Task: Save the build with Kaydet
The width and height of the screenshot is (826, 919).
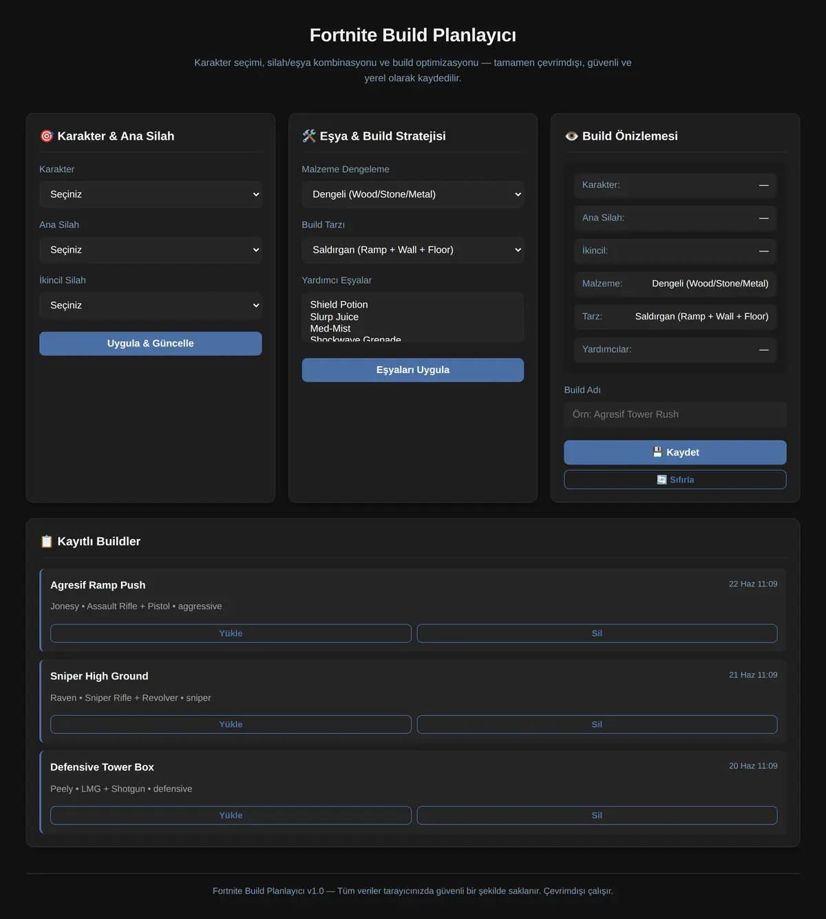Action: point(675,452)
